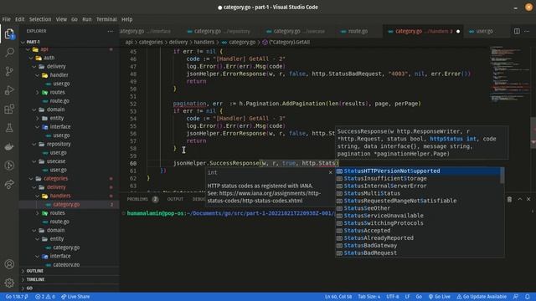The image size is (536, 301).
Task: Click Go 1.18.7 version in status bar
Action: pyautogui.click(x=17, y=297)
